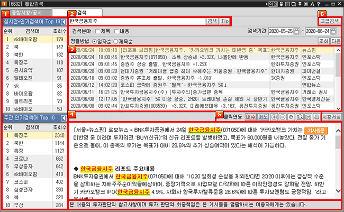The height and width of the screenshot is (212, 344).
Task: Click the start date field 2020-05-25
Action: click(x=281, y=31)
